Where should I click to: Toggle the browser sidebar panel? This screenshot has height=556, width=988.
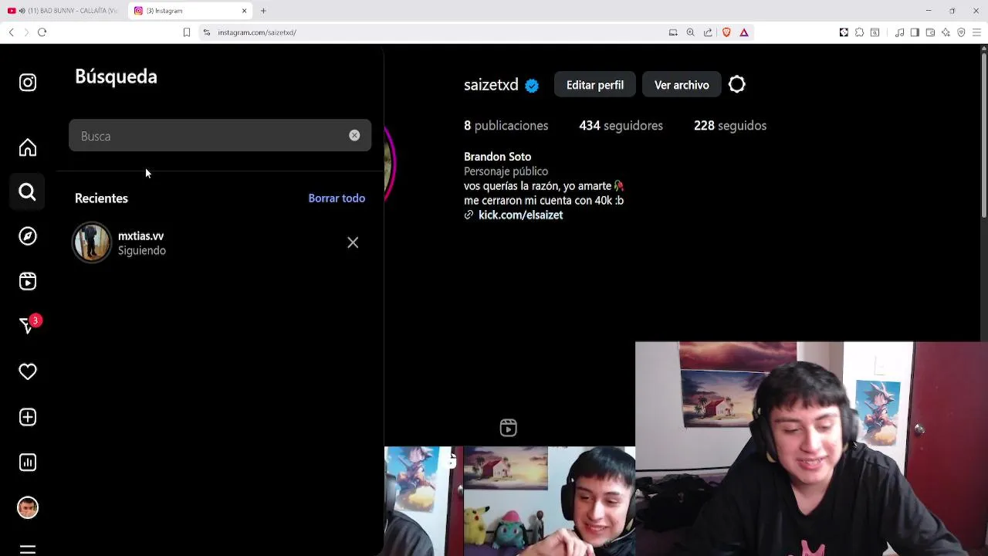[x=915, y=32]
